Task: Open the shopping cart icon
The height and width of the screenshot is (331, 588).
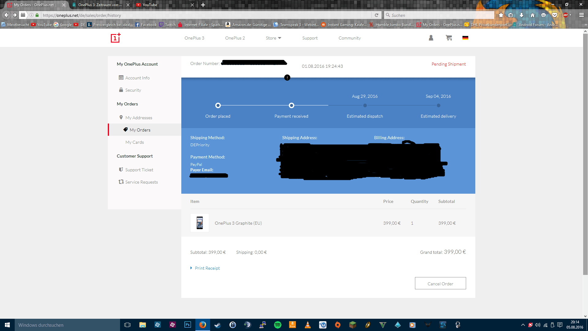Action: pos(449,38)
